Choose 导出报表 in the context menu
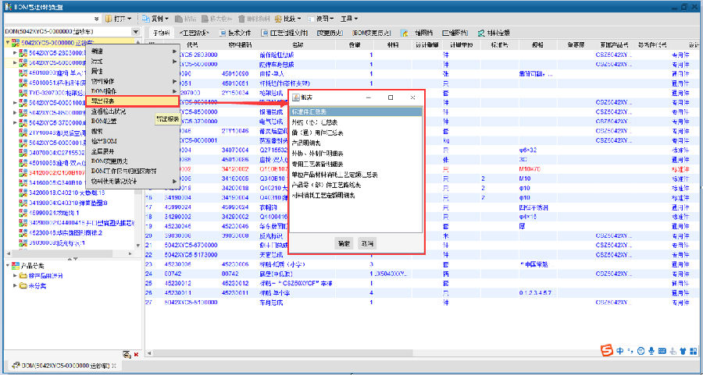The height and width of the screenshot is (375, 703). [x=132, y=101]
